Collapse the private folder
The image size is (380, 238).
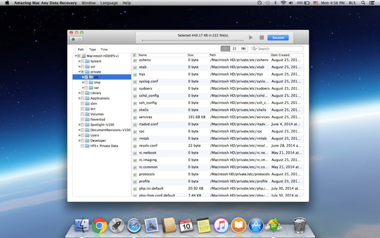coord(79,72)
